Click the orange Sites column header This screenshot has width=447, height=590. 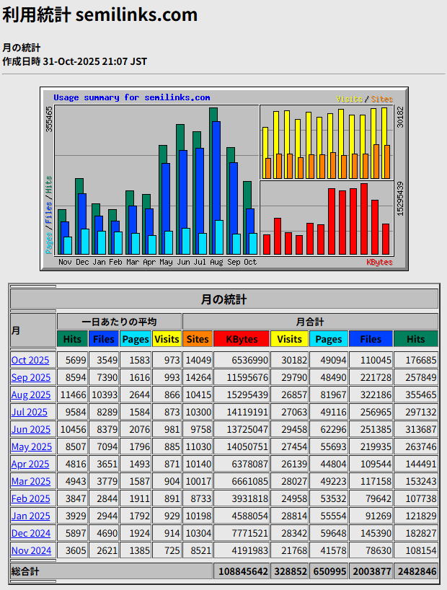pyautogui.click(x=198, y=339)
